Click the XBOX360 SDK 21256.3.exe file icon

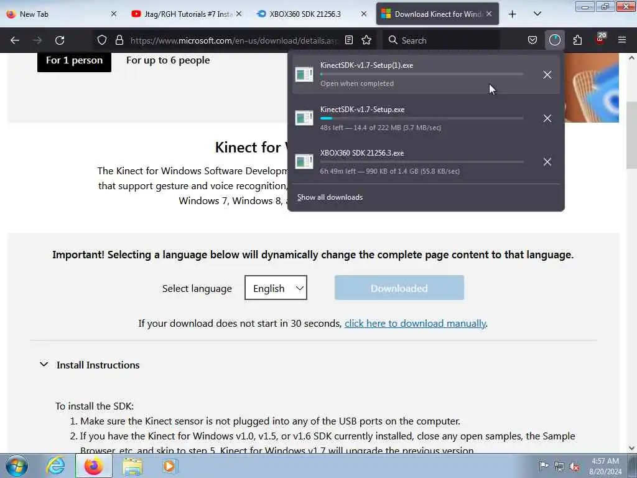[304, 162]
